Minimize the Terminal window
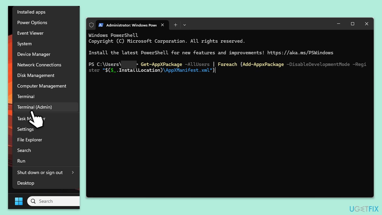 click(x=339, y=24)
